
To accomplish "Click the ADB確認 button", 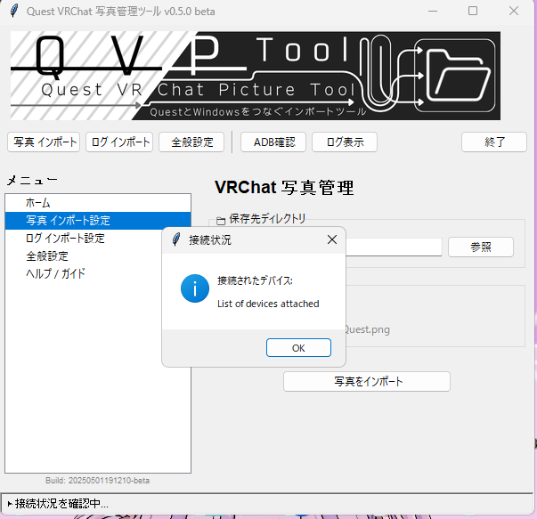I will 273,142.
